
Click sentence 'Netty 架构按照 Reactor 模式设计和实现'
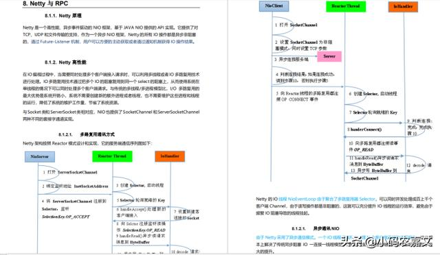click(87, 143)
